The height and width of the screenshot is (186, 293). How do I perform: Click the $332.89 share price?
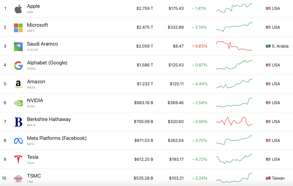click(x=176, y=27)
